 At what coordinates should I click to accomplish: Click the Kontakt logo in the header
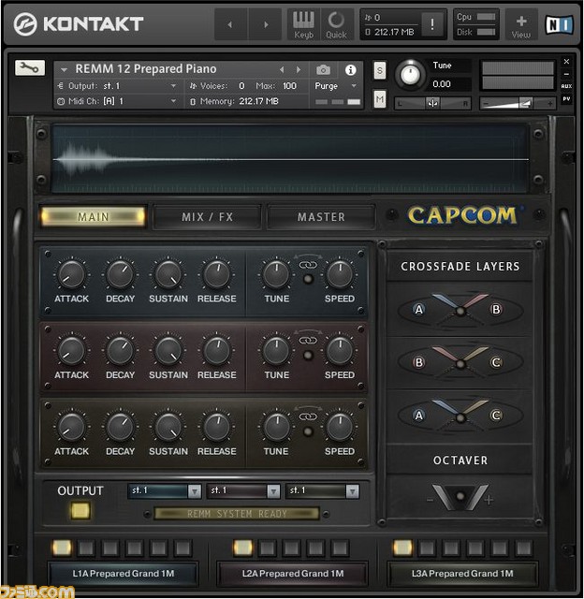79,24
